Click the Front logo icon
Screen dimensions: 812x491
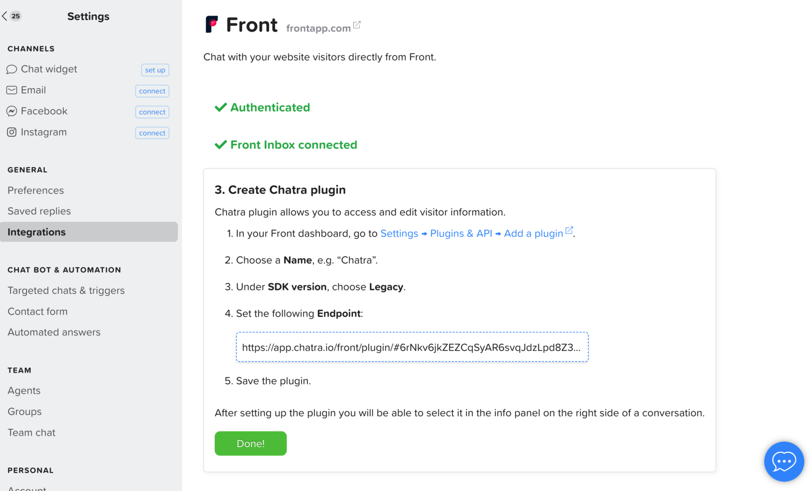(x=211, y=24)
